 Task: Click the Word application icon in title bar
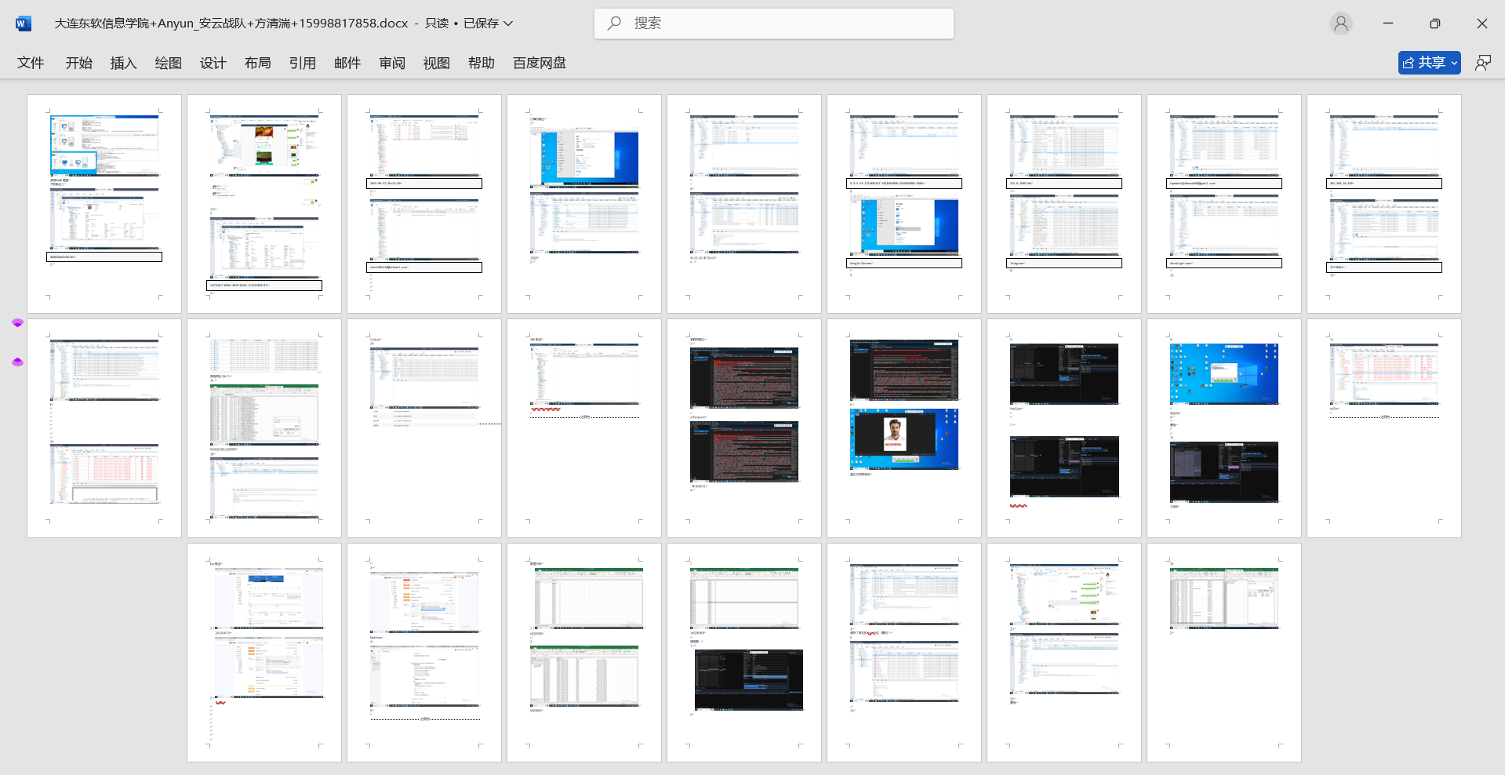[23, 24]
